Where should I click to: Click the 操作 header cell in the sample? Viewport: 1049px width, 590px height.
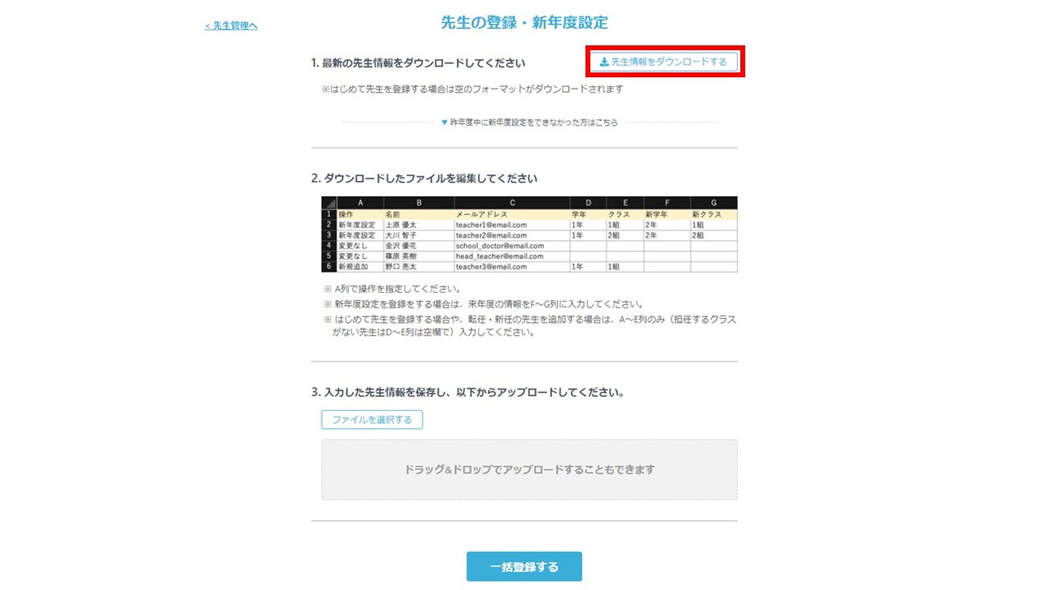(x=346, y=214)
